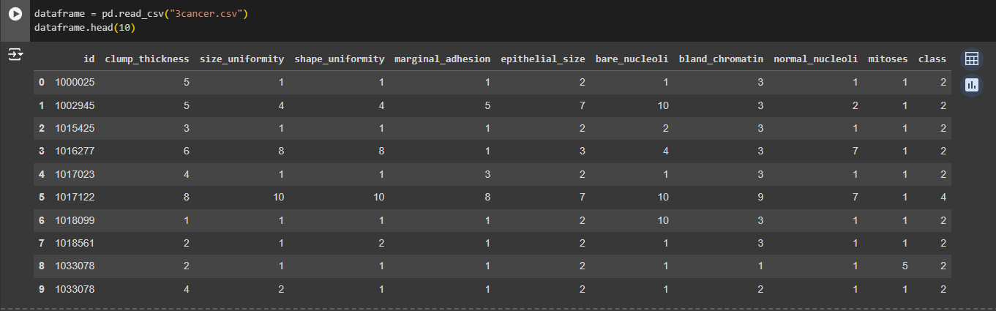Select the dataframe.head(10) code line
Screen dimensions: 996x311
click(x=85, y=28)
